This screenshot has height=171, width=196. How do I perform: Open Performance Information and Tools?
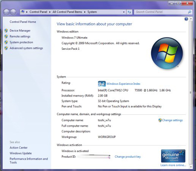point(29,160)
